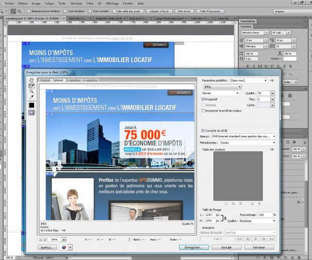Switch to the 4 vignettes tab
312x260 pixels.
click(x=90, y=80)
